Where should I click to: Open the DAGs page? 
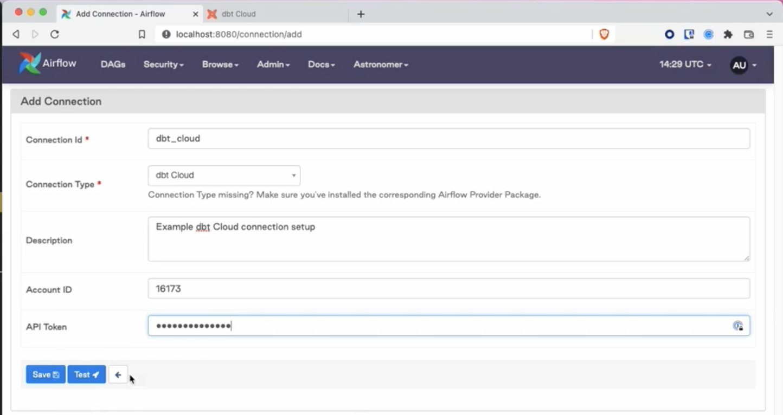(113, 64)
